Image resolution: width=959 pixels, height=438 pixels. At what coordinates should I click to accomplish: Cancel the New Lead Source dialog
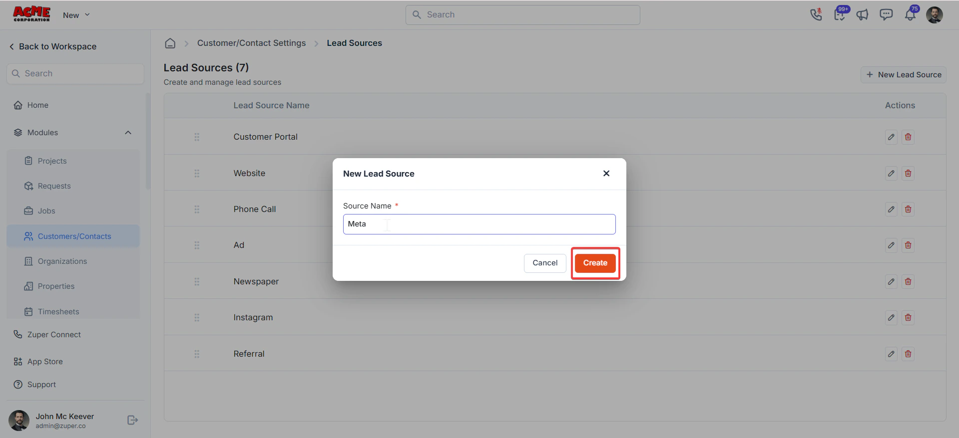(545, 263)
